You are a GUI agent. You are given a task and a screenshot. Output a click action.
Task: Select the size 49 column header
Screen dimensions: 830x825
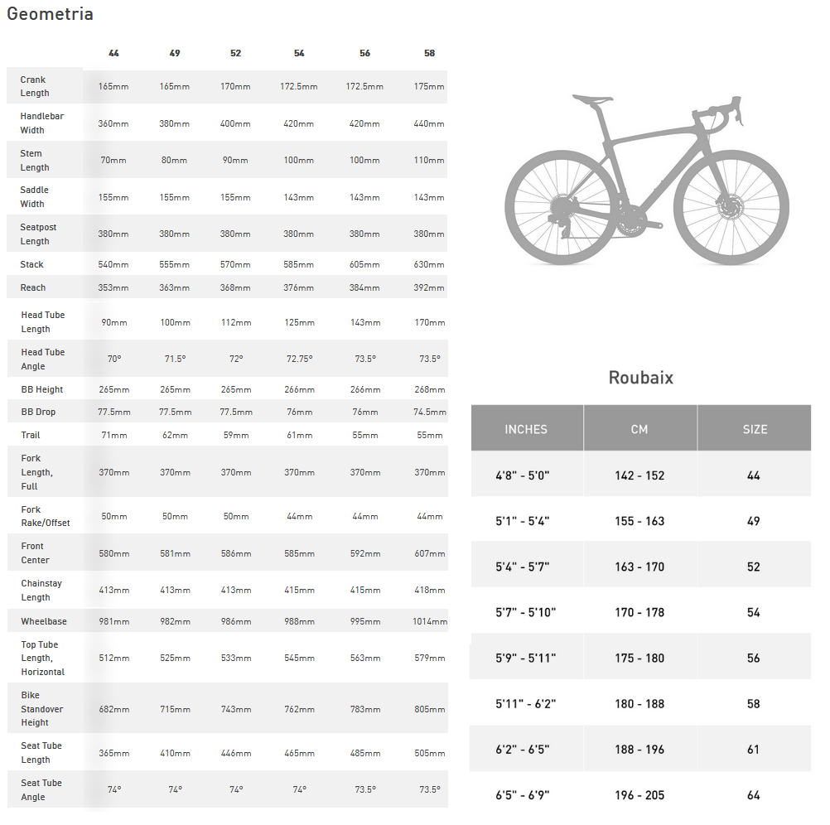(175, 54)
